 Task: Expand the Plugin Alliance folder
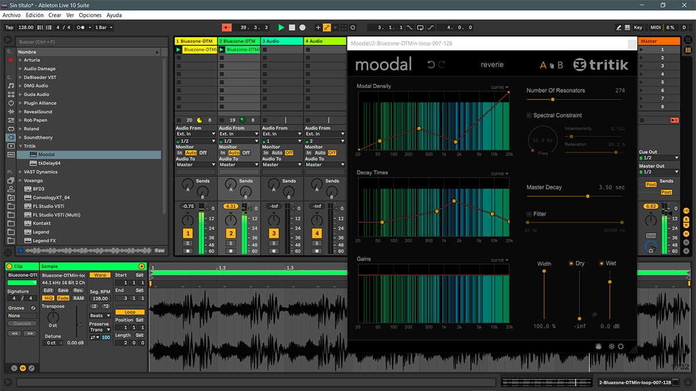click(x=20, y=103)
